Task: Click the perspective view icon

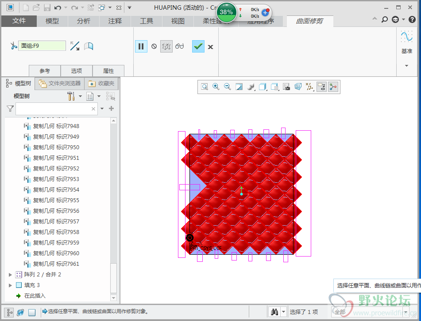Action: click(x=298, y=87)
